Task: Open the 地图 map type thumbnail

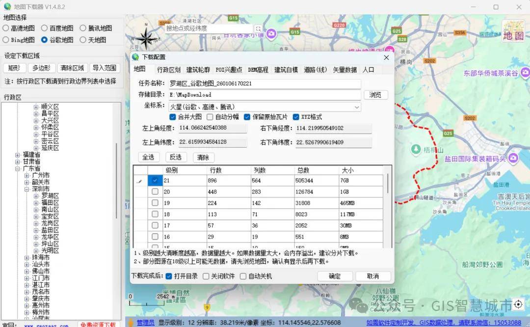Action: point(513,31)
